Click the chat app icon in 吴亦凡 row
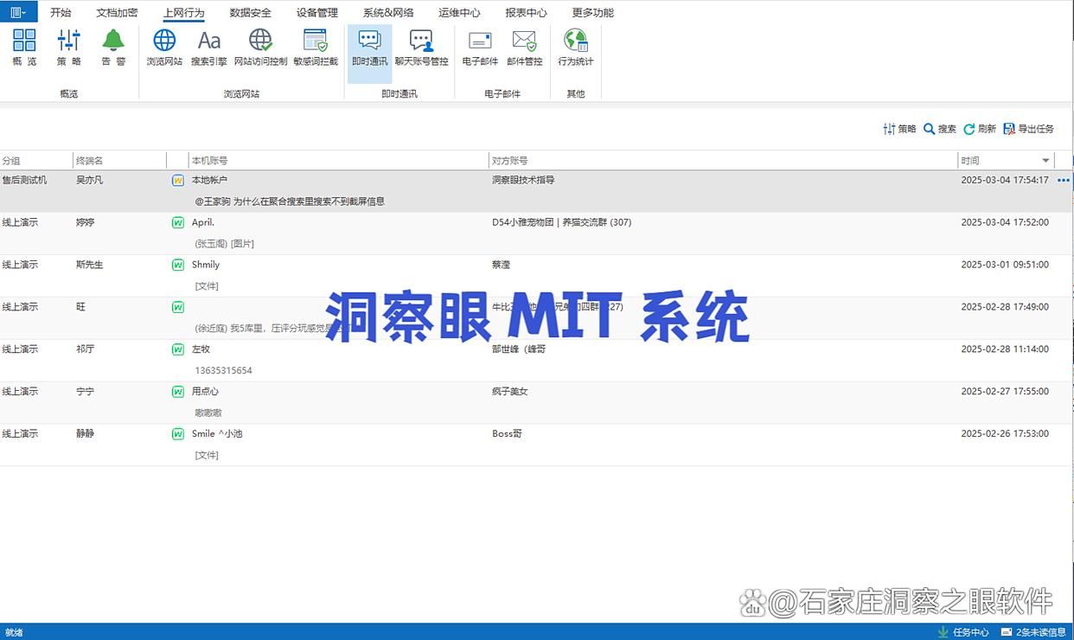The image size is (1074, 640). pyautogui.click(x=178, y=181)
